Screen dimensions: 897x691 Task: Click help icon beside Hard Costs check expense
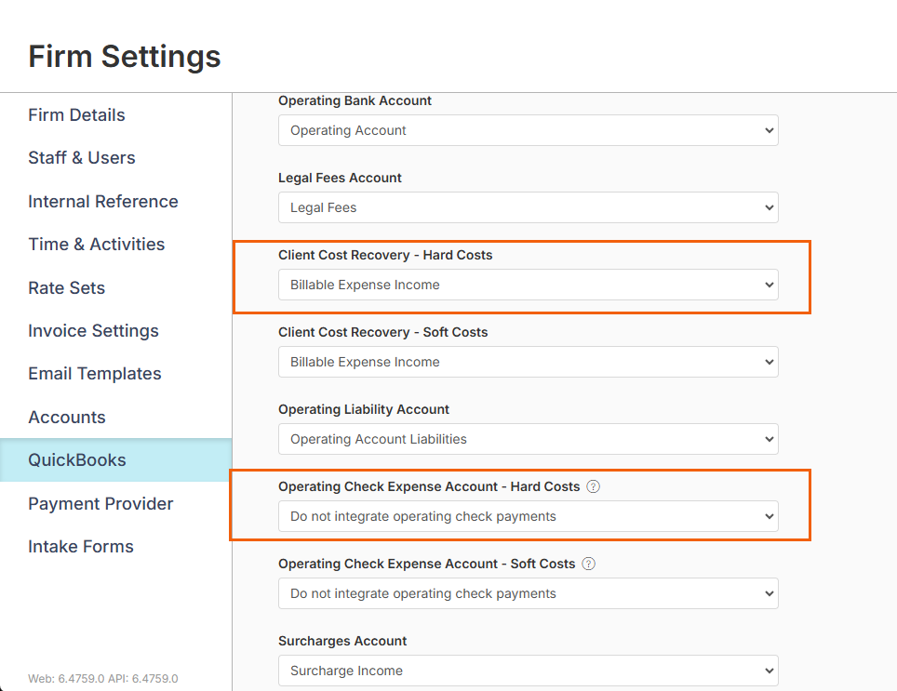tap(594, 486)
